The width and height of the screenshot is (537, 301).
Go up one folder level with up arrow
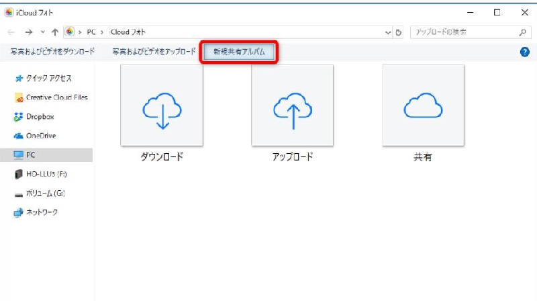coord(55,32)
